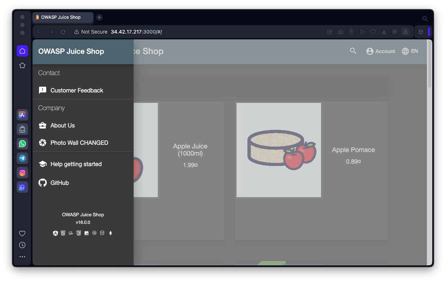Click the 0.89¤ price text

tap(354, 161)
